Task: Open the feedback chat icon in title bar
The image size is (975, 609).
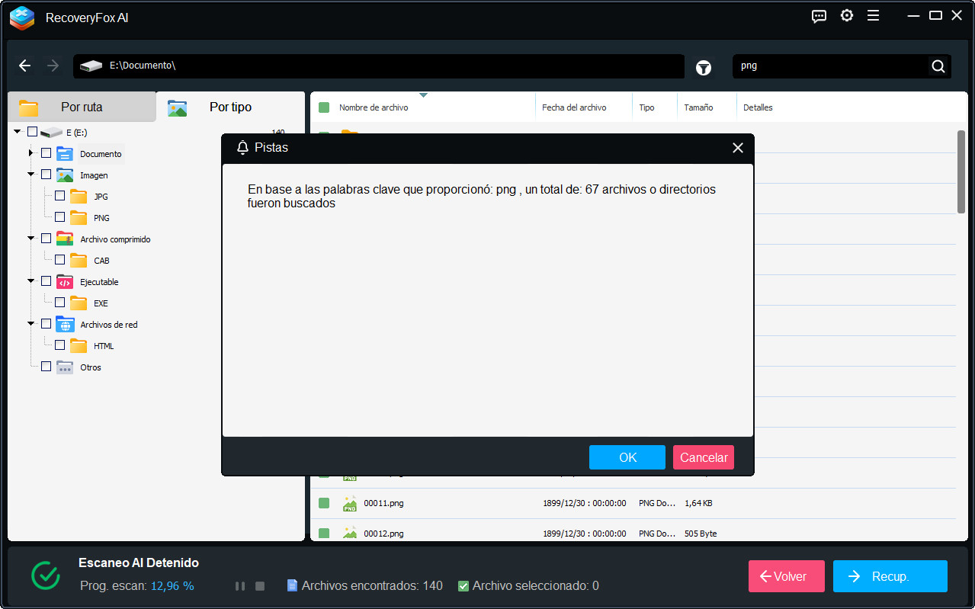Action: point(818,15)
